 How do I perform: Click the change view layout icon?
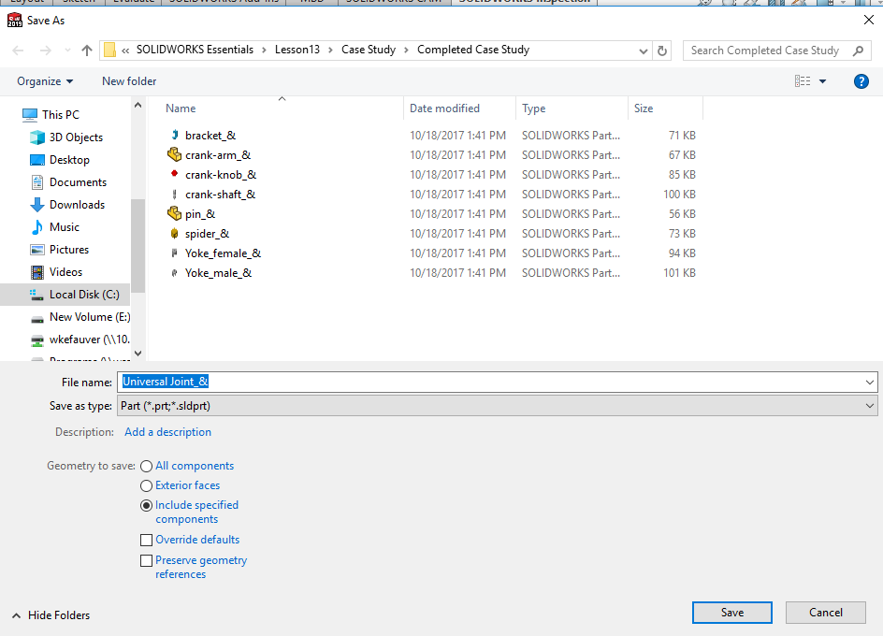click(x=803, y=81)
